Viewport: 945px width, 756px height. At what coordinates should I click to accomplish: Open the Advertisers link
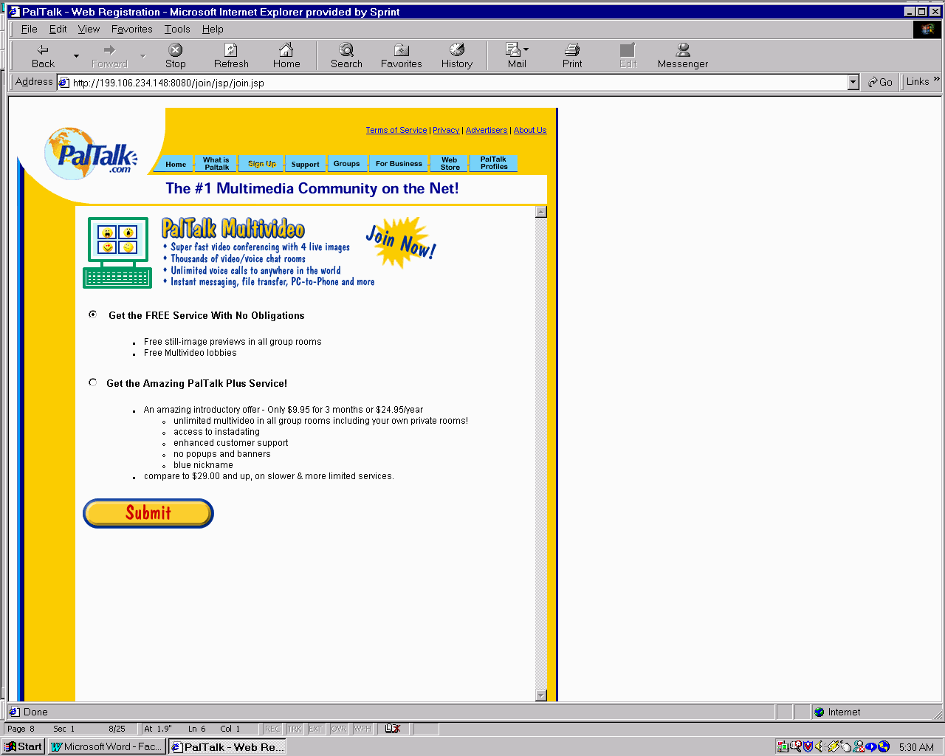coord(487,130)
